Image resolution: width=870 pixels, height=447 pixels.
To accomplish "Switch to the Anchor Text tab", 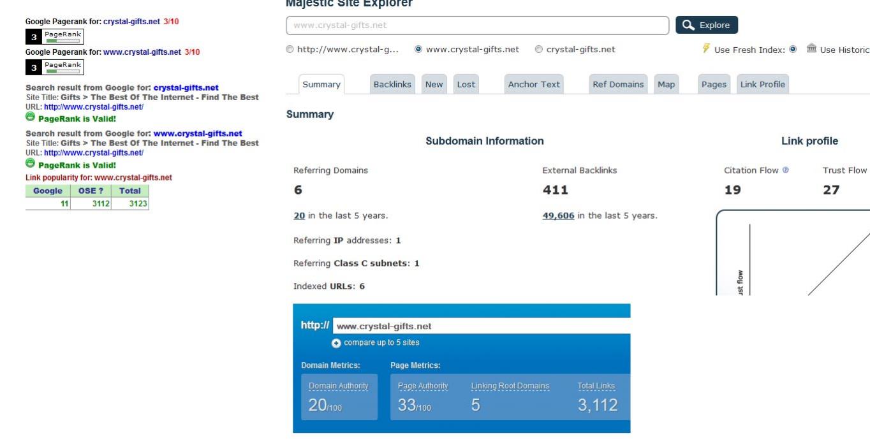I will pos(534,84).
